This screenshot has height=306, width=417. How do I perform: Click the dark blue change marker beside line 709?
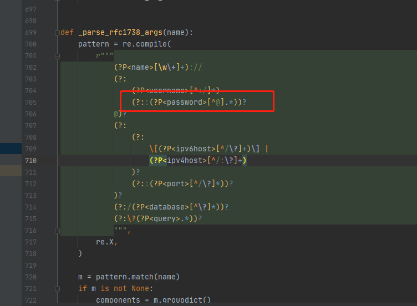click(11, 149)
